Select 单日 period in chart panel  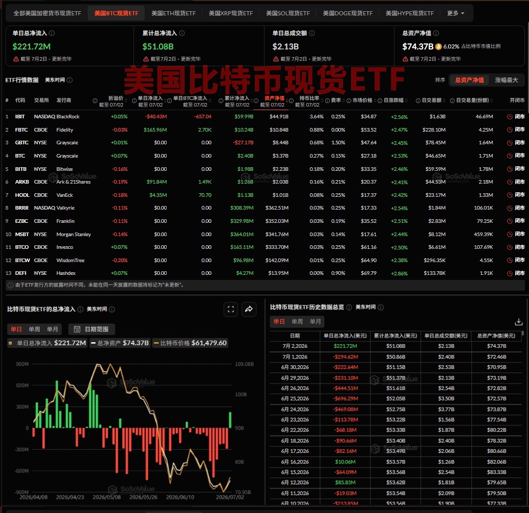click(x=16, y=329)
